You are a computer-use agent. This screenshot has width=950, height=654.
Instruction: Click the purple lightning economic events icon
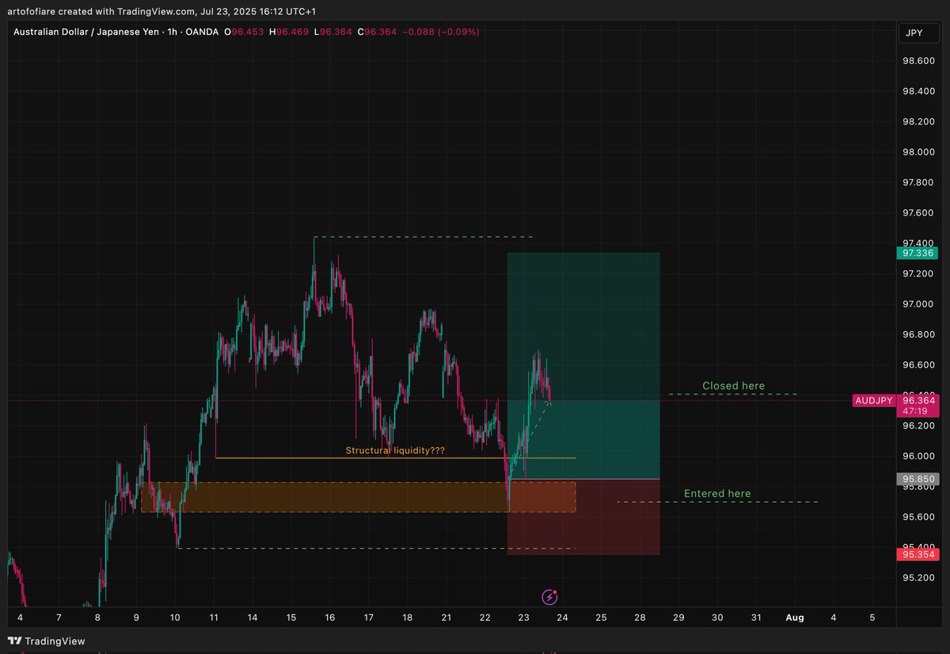(x=549, y=595)
